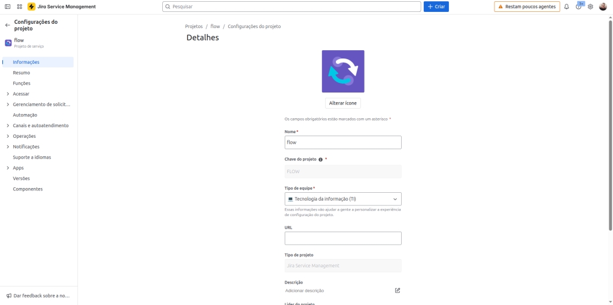This screenshot has height=305, width=613.
Task: Click the Chave do projeto info icon
Action: 321,159
